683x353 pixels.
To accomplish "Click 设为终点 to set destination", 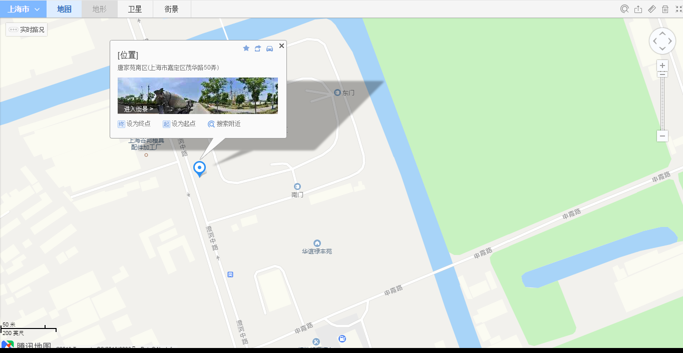I will click(134, 124).
